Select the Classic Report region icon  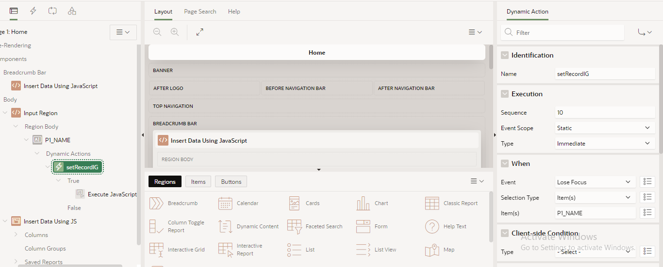pos(432,203)
